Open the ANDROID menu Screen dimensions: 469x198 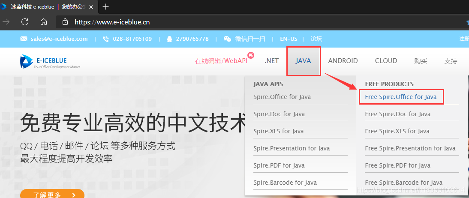tap(343, 61)
